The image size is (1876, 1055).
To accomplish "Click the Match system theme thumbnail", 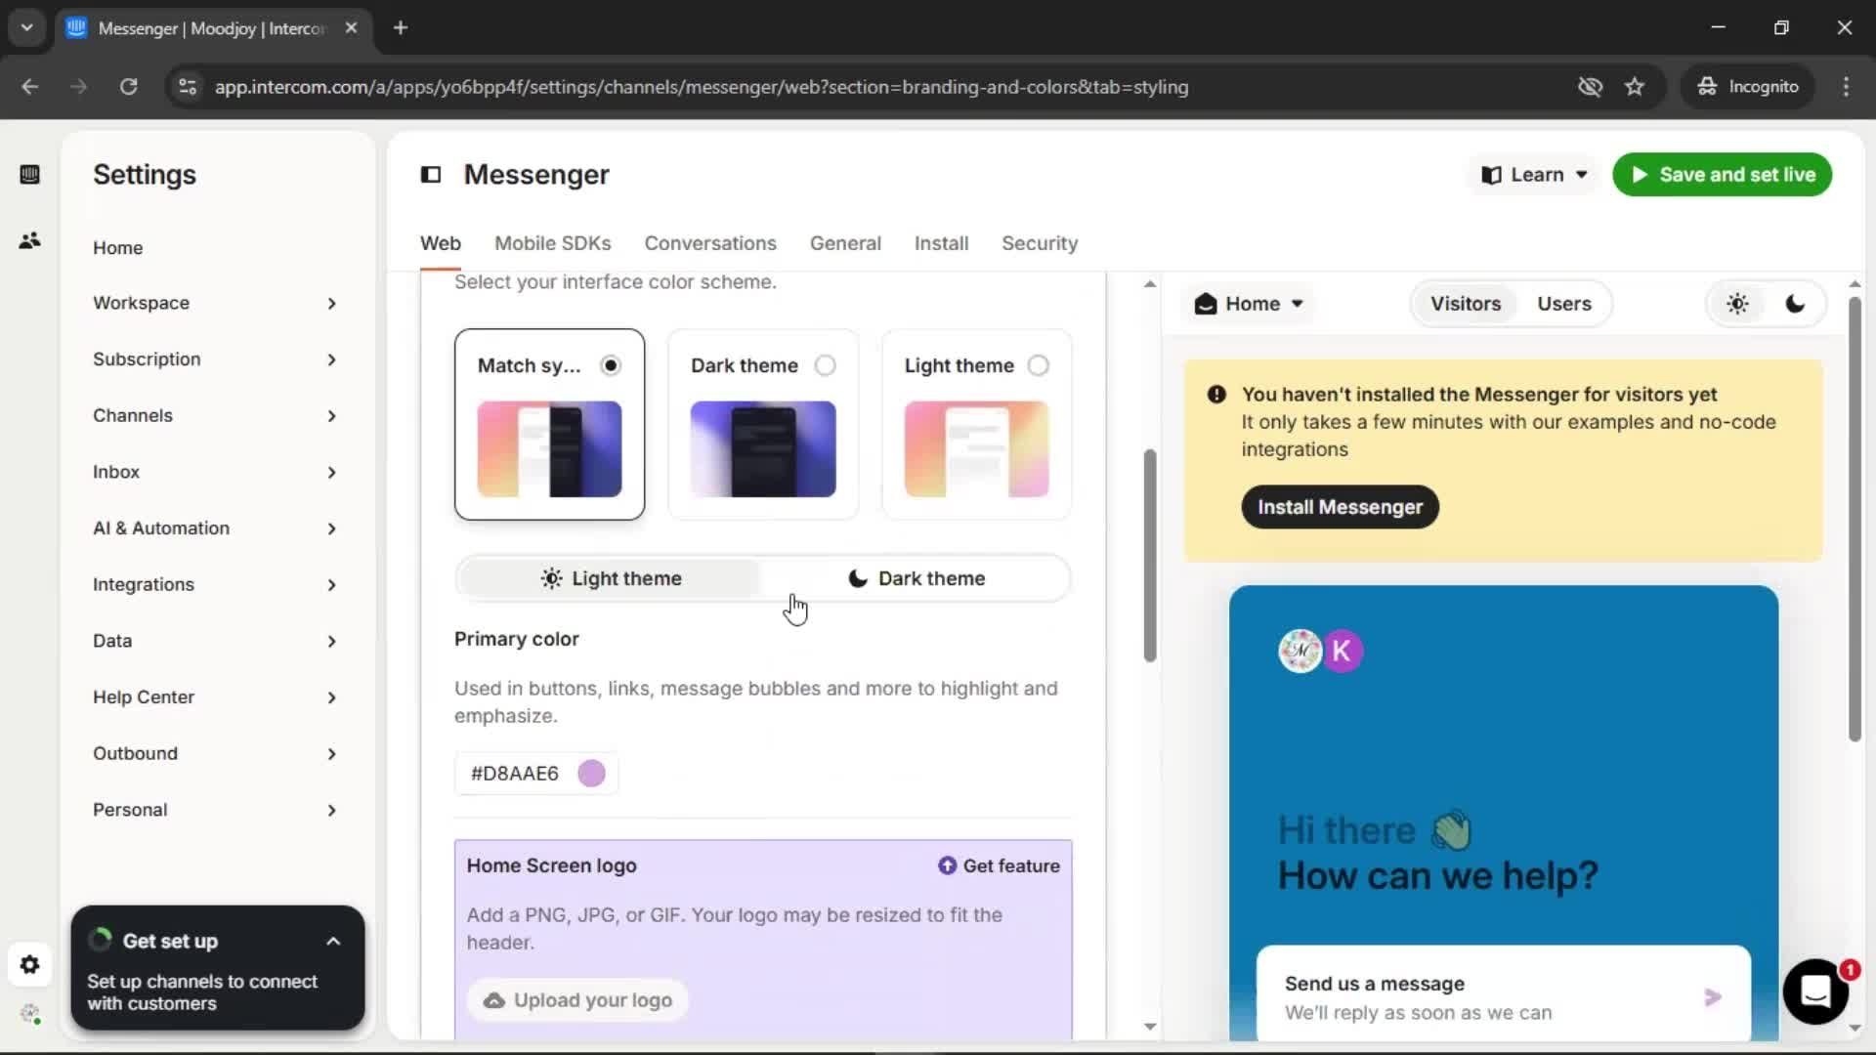I will pos(549,449).
